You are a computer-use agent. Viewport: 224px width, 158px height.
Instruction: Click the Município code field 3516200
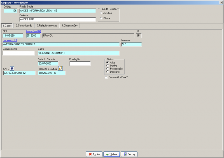(33, 36)
